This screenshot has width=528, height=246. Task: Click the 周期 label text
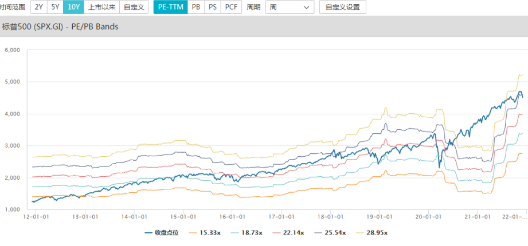(x=253, y=7)
